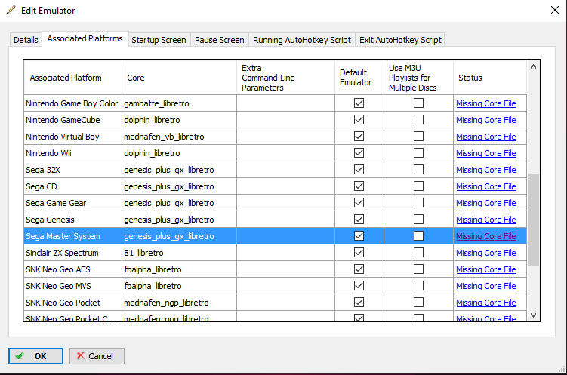Enable M3U playlists for Nintendo GameCube
The image size is (567, 375).
pos(419,119)
